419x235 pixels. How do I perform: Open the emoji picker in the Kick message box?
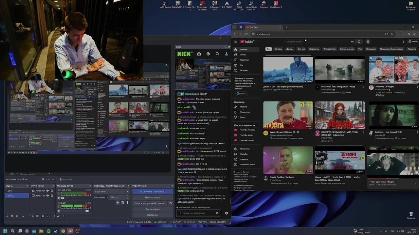pyautogui.click(x=217, y=213)
